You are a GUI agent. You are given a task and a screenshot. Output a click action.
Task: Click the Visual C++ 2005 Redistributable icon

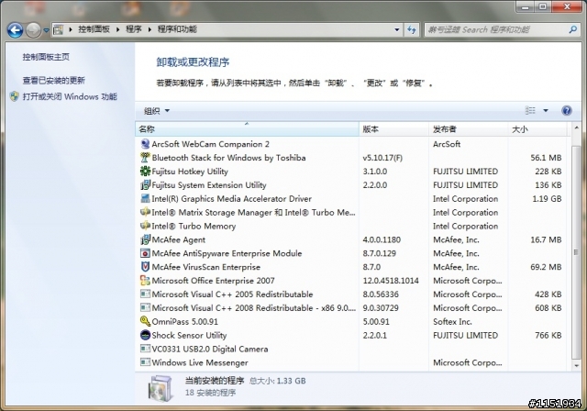[145, 294]
